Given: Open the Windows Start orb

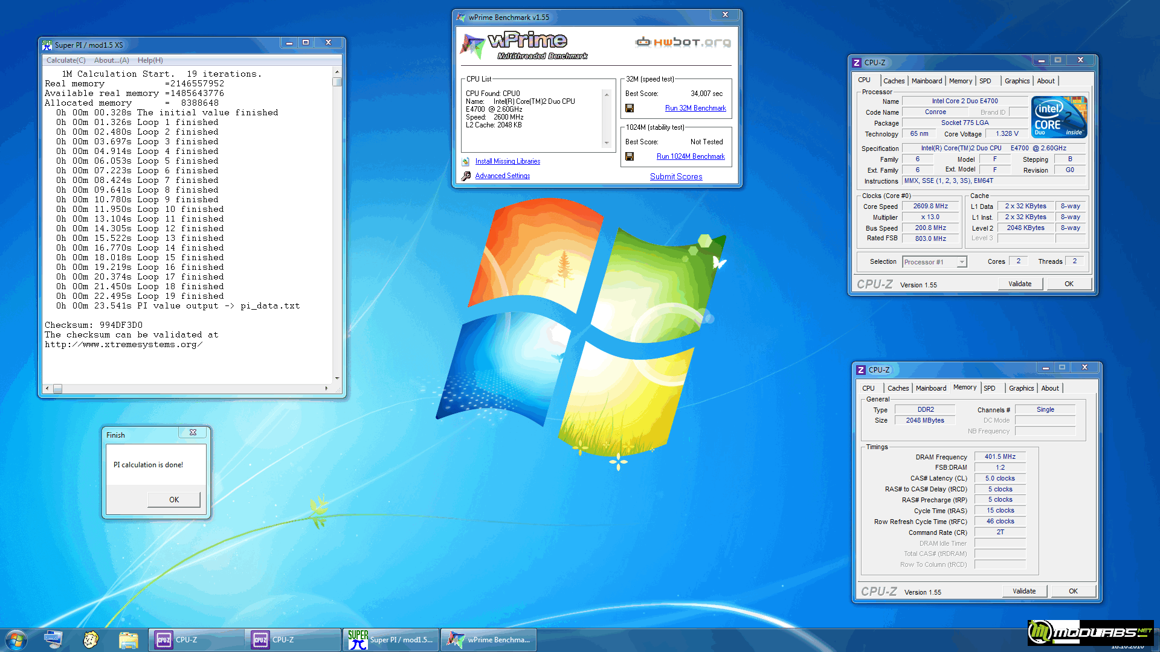Looking at the screenshot, I should (x=16, y=640).
